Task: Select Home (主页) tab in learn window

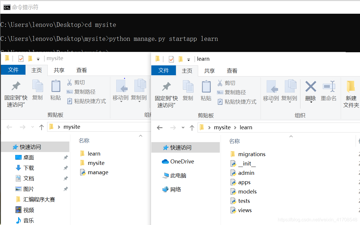Action: 187,71
